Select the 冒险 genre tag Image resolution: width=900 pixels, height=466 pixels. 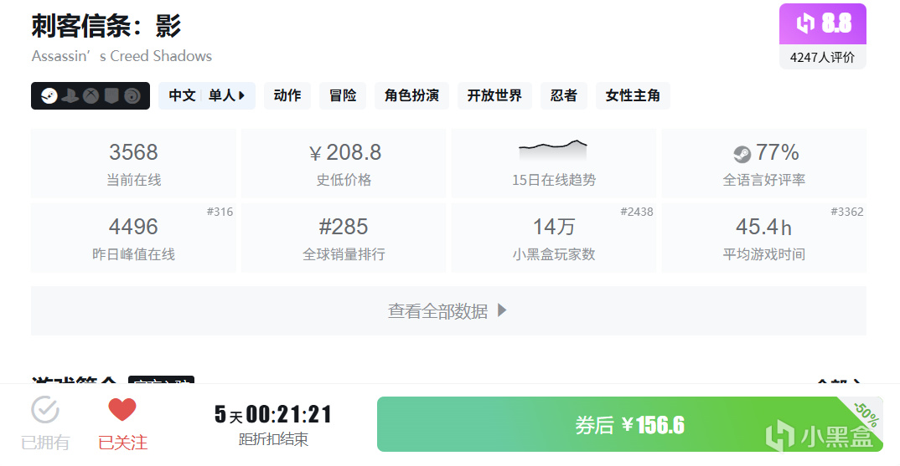[x=343, y=95]
